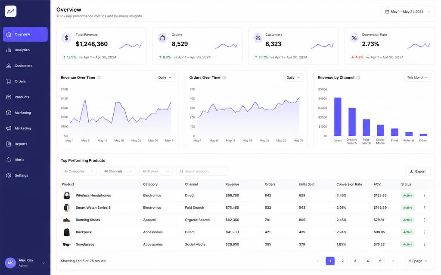The image size is (441, 275).
Task: Open the All Statuses filter
Action: point(156,171)
